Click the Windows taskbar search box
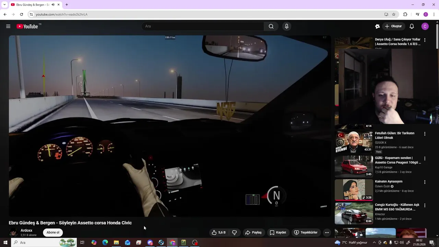Viewport: 439px width, 247px height. point(45,243)
